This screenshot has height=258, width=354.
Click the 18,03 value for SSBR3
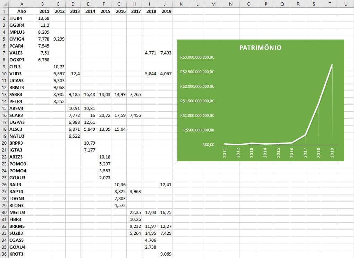point(104,94)
